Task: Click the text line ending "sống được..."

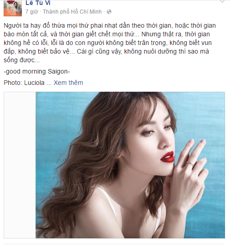Action: click(x=22, y=60)
